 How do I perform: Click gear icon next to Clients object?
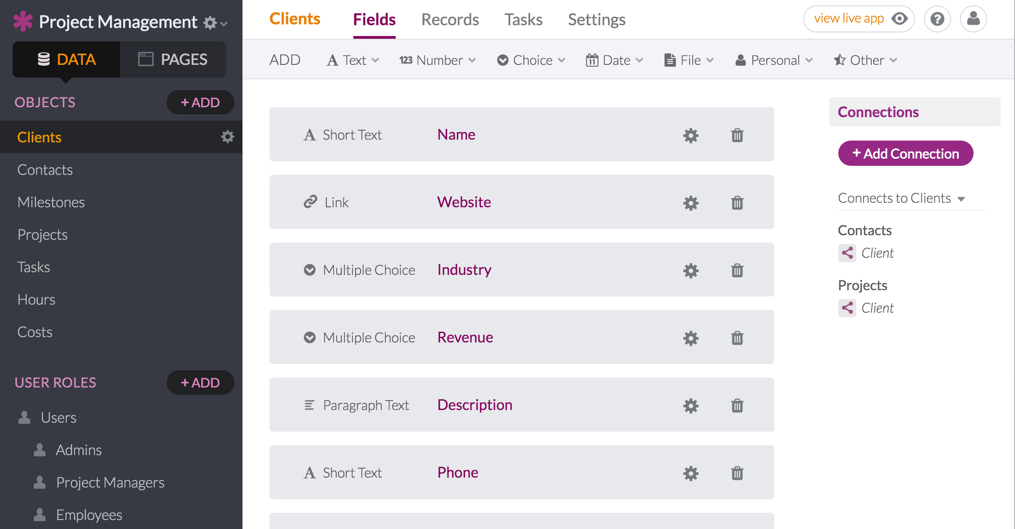click(x=228, y=137)
